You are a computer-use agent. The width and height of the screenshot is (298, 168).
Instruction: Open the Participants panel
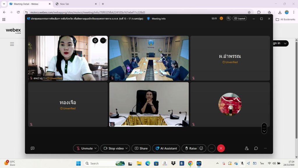click(x=247, y=148)
